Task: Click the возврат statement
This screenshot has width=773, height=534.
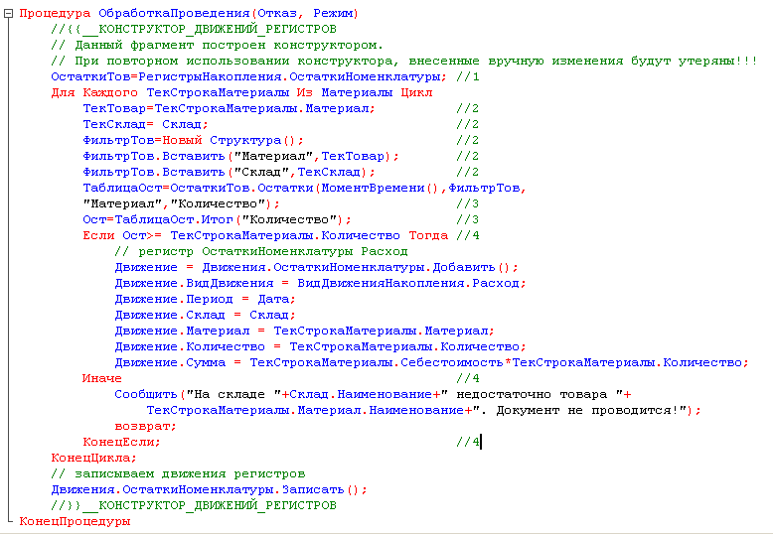Action: (145, 426)
